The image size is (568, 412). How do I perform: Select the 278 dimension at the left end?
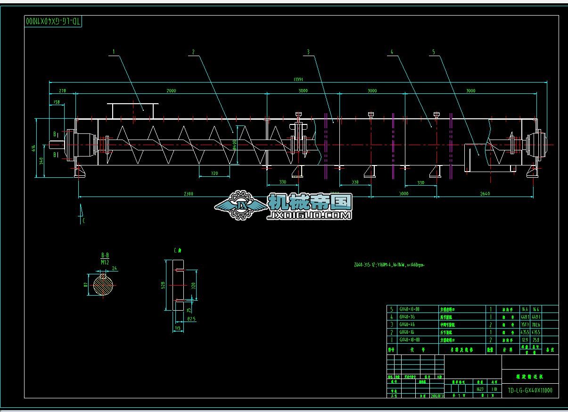pyautogui.click(x=62, y=90)
